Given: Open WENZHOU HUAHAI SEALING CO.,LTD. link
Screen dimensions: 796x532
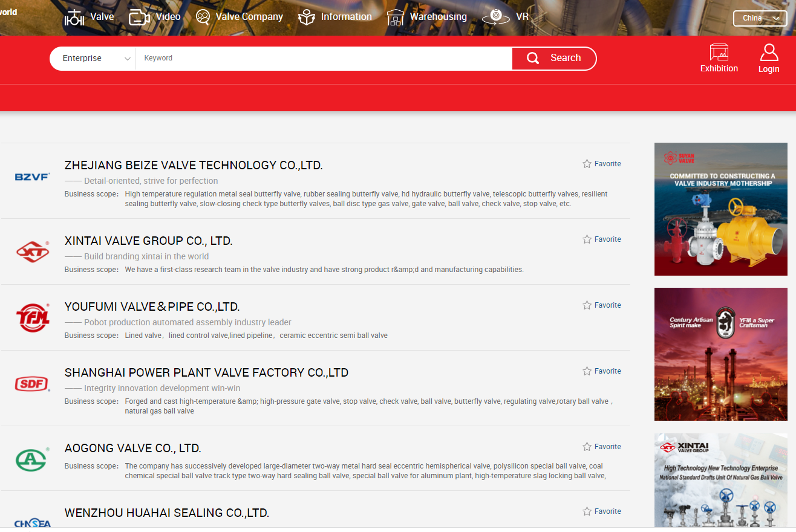Looking at the screenshot, I should click(x=167, y=513).
